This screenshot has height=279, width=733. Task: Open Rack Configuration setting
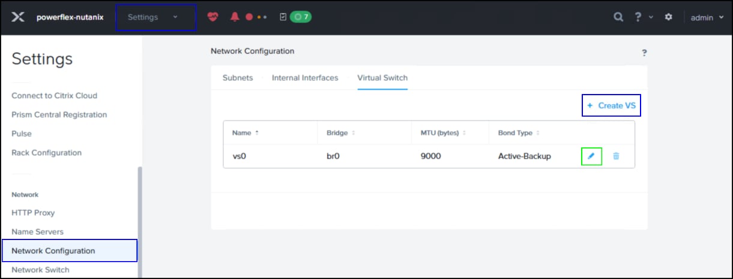(46, 153)
